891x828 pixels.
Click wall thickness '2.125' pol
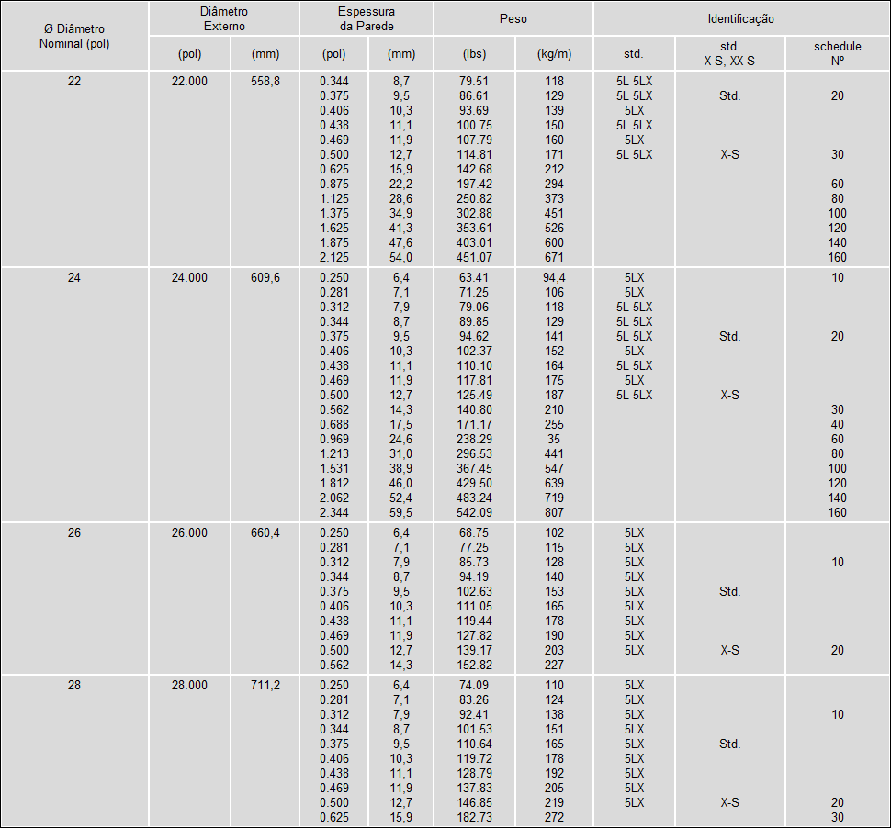tap(334, 257)
